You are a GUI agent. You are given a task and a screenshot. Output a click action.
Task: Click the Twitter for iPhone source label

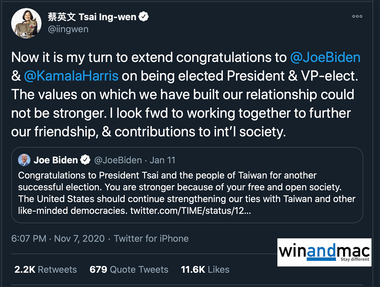pyautogui.click(x=151, y=239)
